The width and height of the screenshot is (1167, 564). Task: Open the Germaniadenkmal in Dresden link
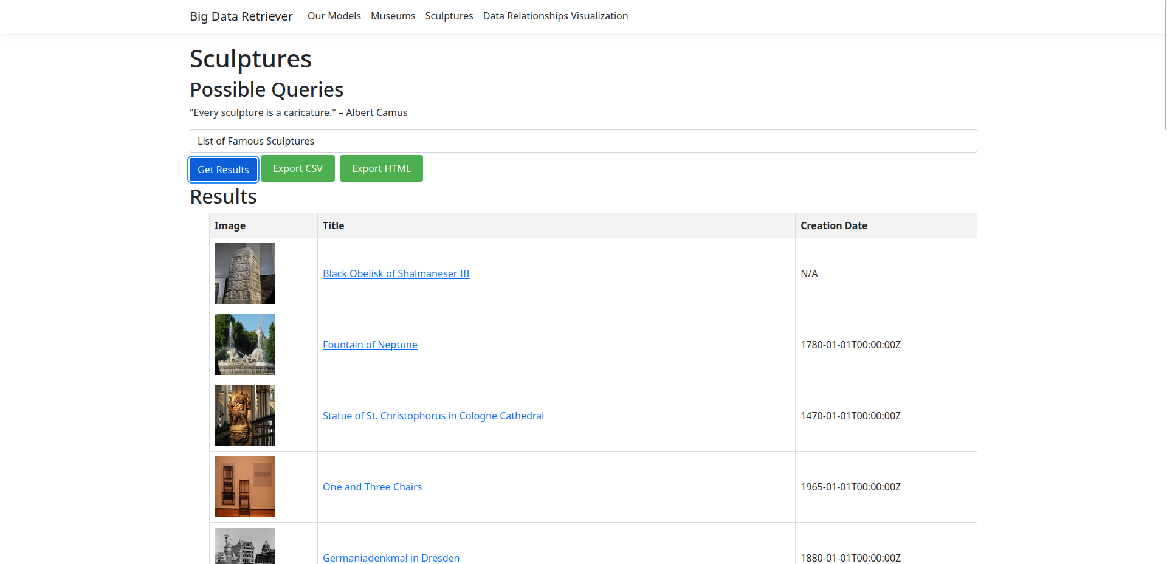(391, 558)
